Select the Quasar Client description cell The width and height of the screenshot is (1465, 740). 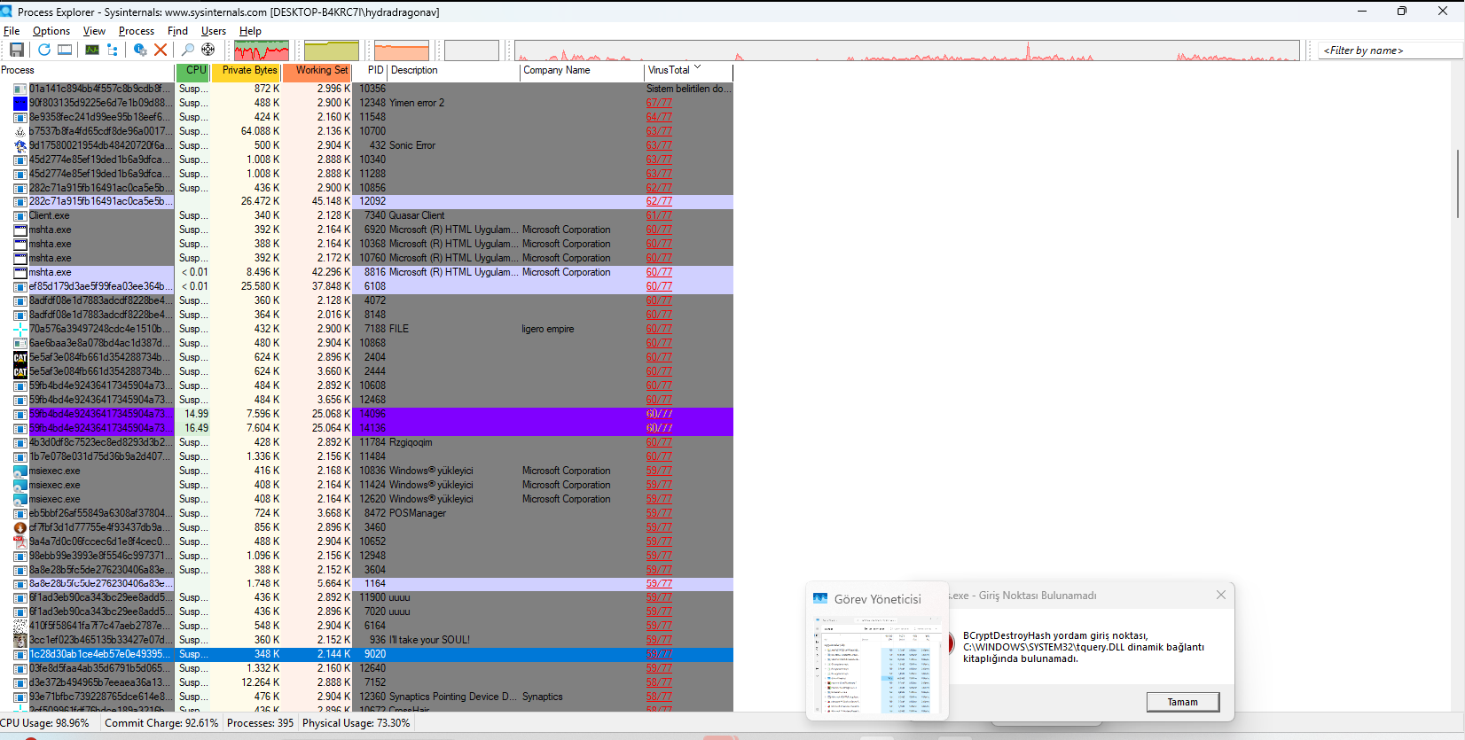tap(417, 215)
